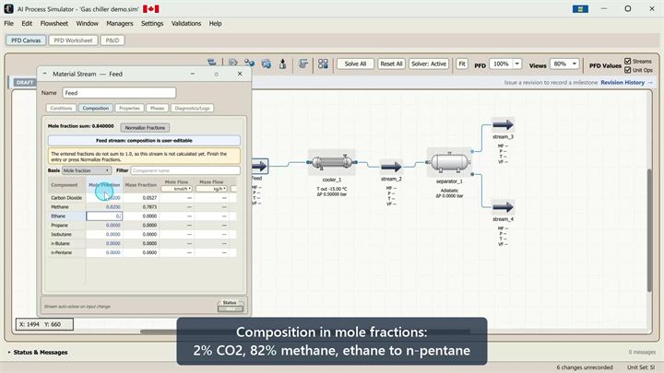
Task: Open the Mole Flow kmol/h unit dropdown
Action: [x=176, y=189]
